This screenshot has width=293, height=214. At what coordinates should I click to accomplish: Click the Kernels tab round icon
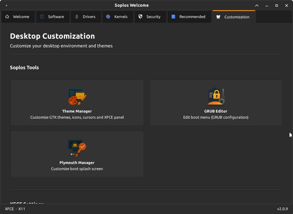[108, 17]
